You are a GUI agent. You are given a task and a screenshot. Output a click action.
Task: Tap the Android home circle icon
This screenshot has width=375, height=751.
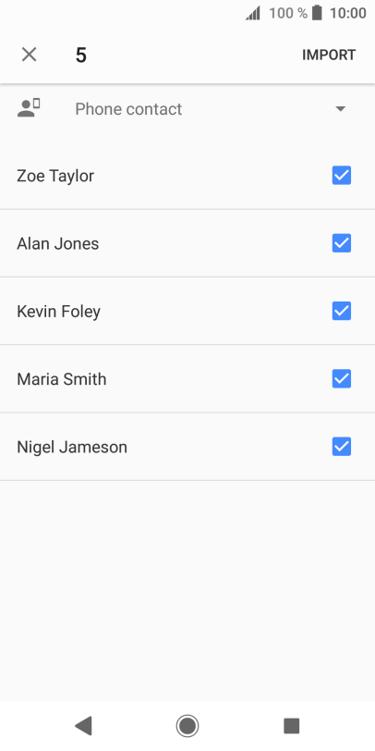[187, 726]
